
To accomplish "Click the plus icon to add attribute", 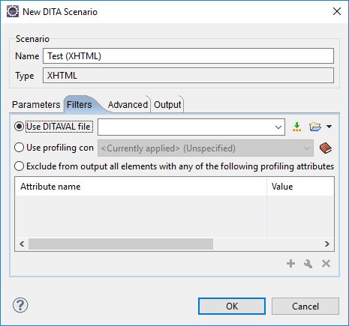I will [290, 264].
